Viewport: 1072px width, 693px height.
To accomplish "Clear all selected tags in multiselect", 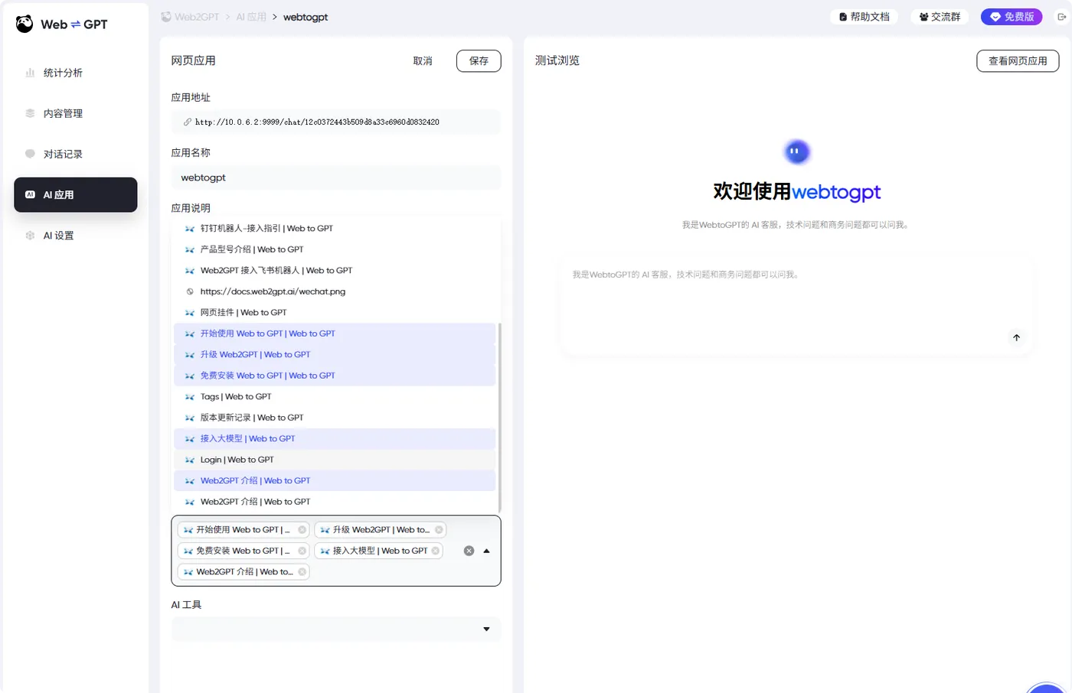I will pos(469,551).
